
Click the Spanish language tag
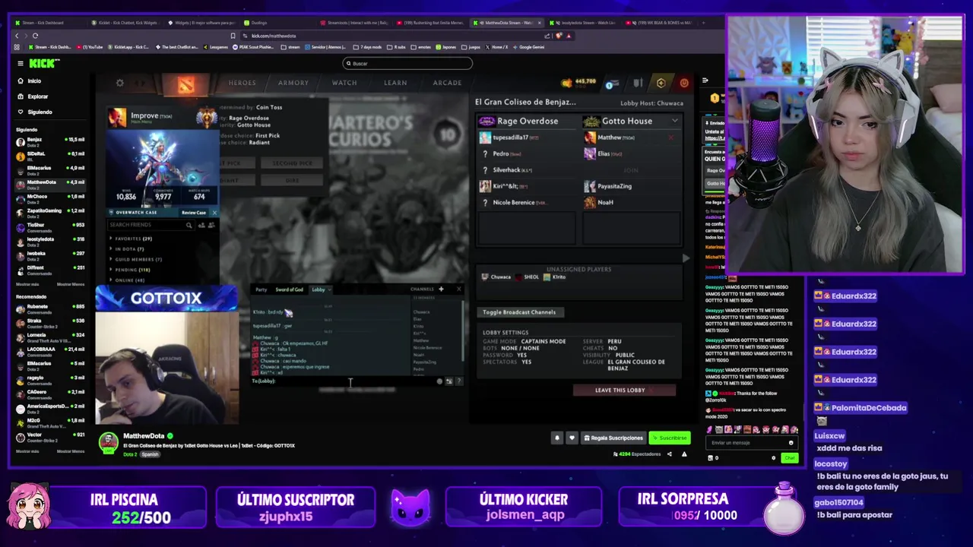click(150, 454)
